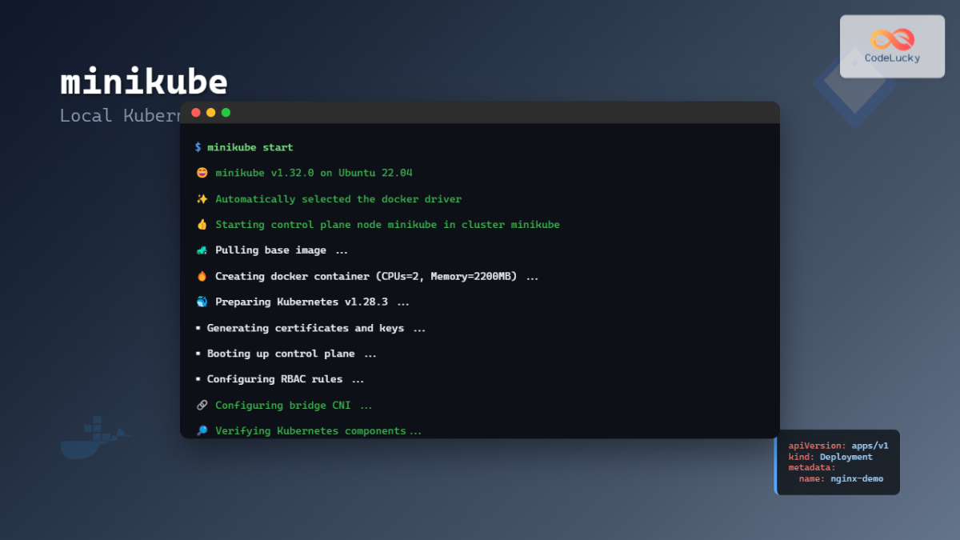Screen dimensions: 960x540
Task: Toggle the bullet beside Generating certificates and keys
Action: click(x=197, y=327)
